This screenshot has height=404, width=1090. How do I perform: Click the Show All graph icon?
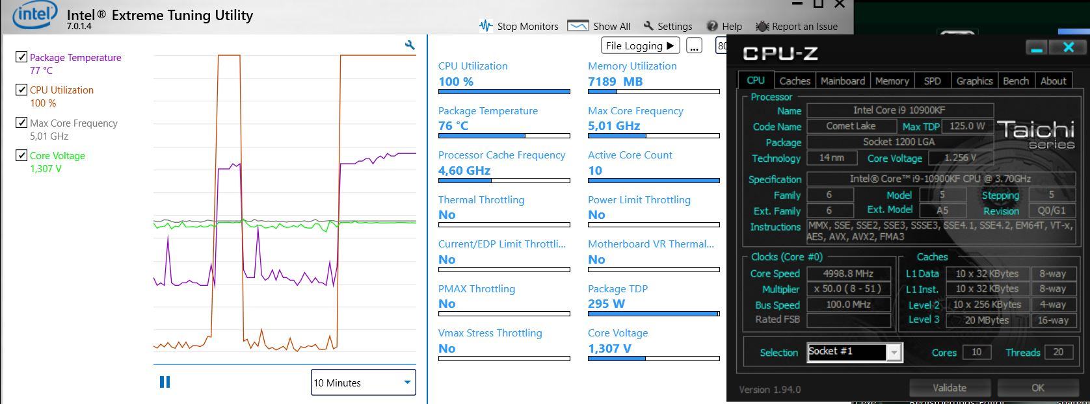578,26
